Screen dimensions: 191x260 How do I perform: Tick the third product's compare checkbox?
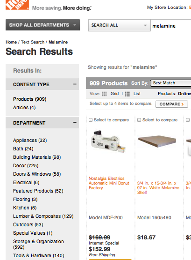188,120
